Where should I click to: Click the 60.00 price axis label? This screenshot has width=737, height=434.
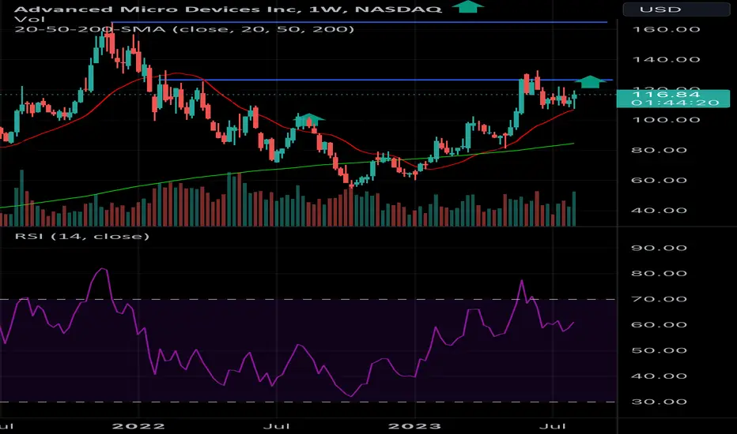coord(659,180)
